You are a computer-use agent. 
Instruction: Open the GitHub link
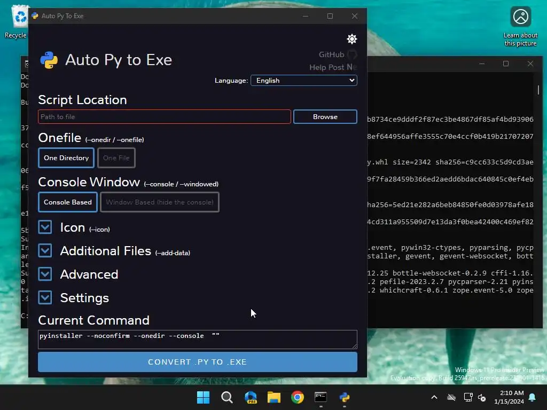tap(338, 54)
